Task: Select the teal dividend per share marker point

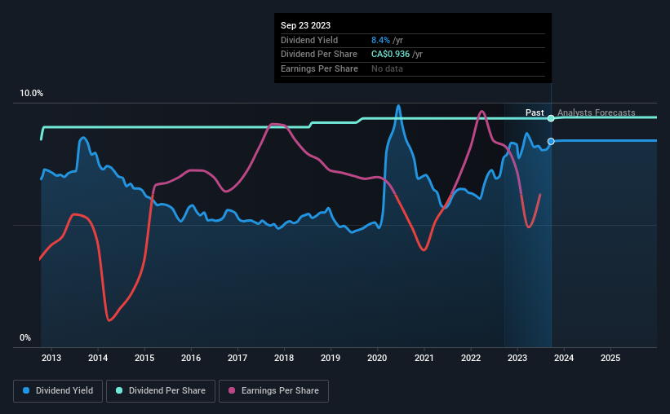Action: coord(551,118)
